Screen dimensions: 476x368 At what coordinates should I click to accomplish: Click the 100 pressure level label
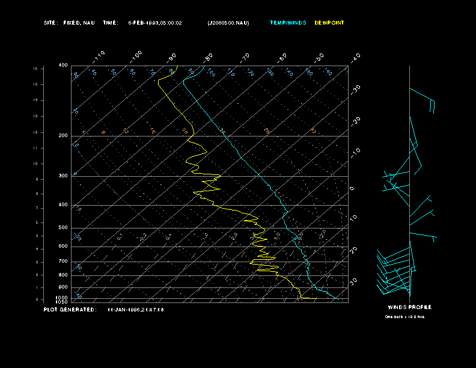click(63, 66)
